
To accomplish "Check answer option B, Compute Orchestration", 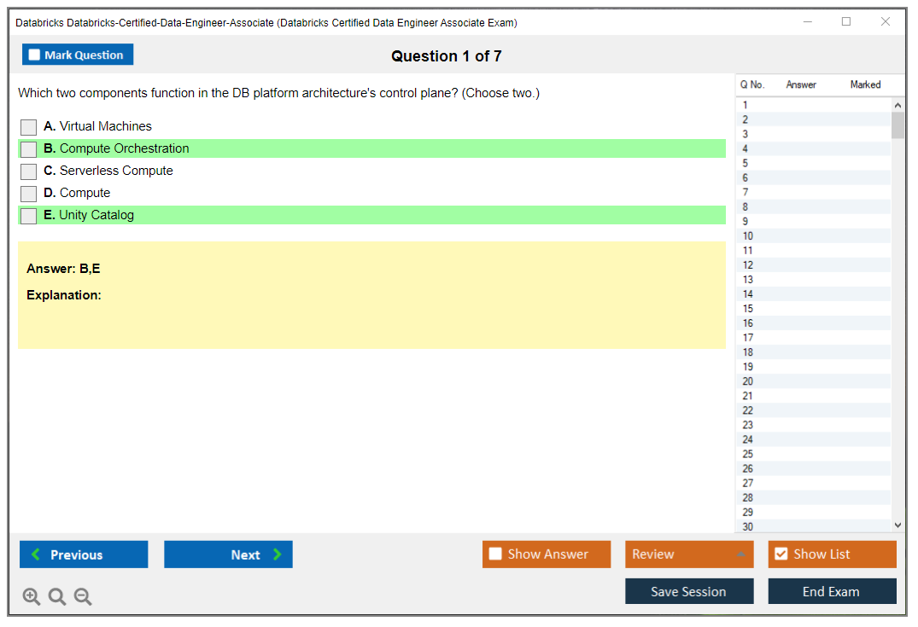I will point(28,148).
